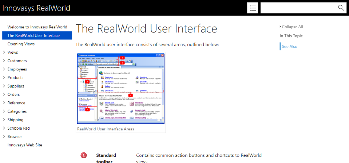The width and height of the screenshot is (349, 163).
Task: Open the Suppliers topic link
Action: 16,86
